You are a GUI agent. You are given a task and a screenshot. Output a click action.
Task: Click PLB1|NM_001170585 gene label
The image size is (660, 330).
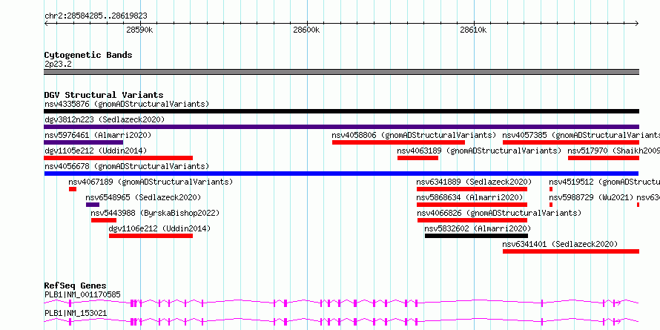(x=82, y=294)
